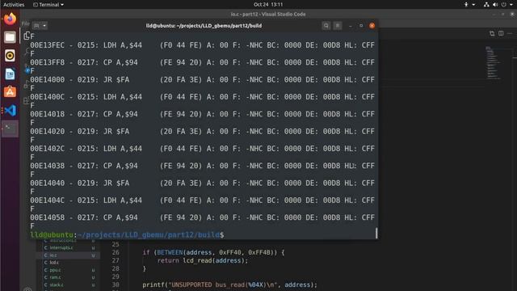Expand the system menu arrow in top bar

pos(511,5)
